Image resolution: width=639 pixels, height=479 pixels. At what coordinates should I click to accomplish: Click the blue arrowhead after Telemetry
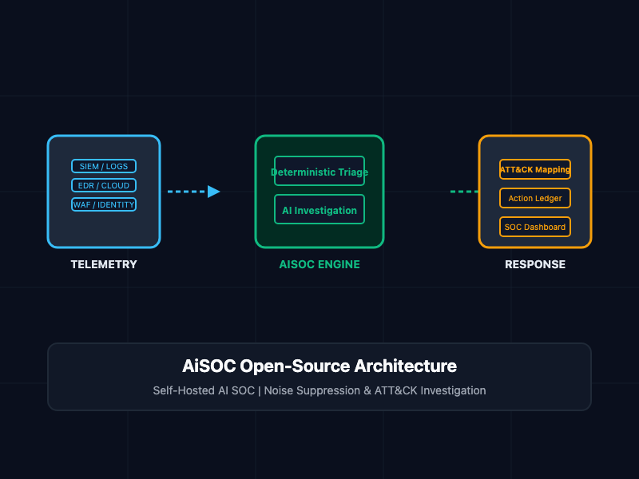coord(213,192)
